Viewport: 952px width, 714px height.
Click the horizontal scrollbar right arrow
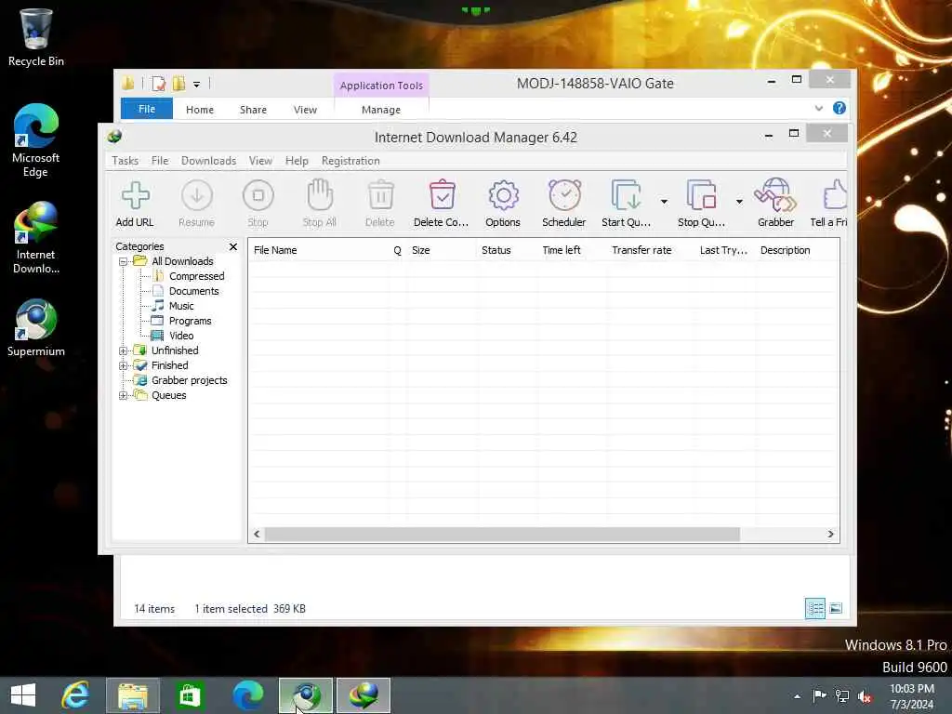tap(830, 535)
